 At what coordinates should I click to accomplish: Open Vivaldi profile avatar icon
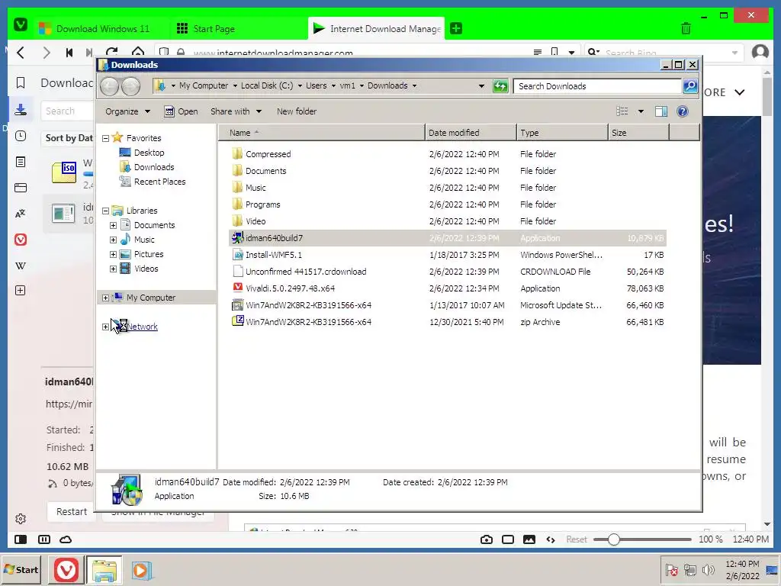pos(760,52)
